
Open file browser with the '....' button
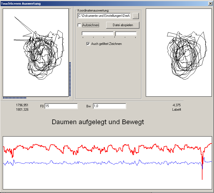[x=136, y=16]
